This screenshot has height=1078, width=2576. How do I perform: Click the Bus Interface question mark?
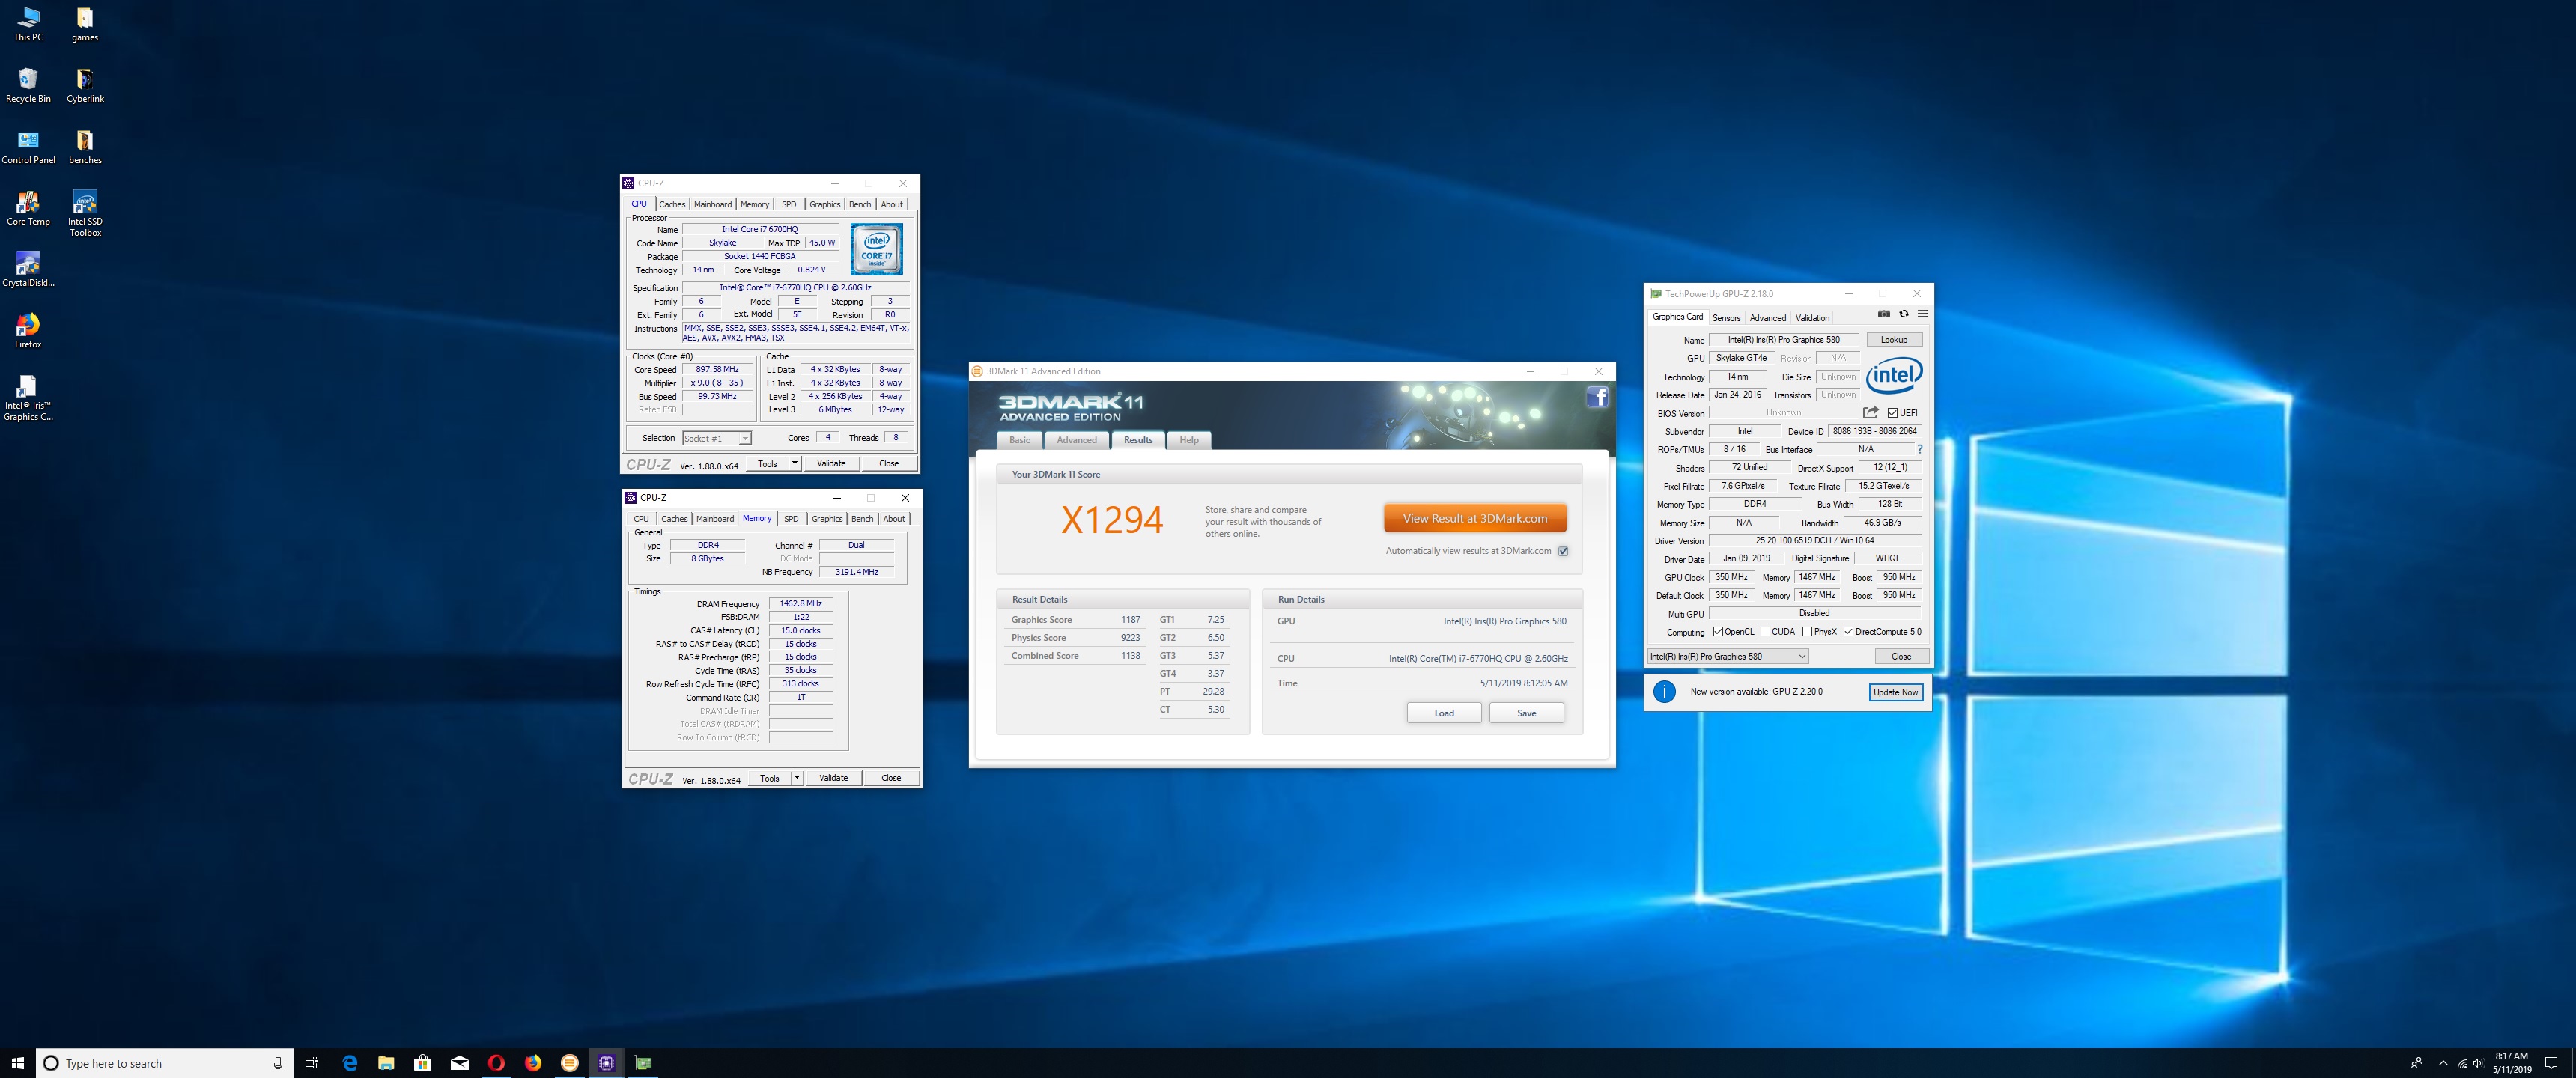1920,449
